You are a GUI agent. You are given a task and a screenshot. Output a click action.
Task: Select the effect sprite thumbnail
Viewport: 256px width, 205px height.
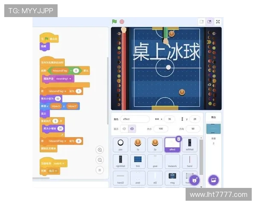172,145
